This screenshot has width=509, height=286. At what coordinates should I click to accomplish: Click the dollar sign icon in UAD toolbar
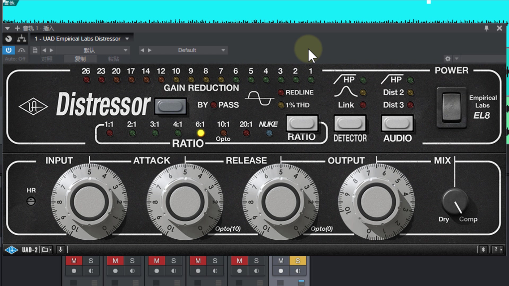coord(483,249)
